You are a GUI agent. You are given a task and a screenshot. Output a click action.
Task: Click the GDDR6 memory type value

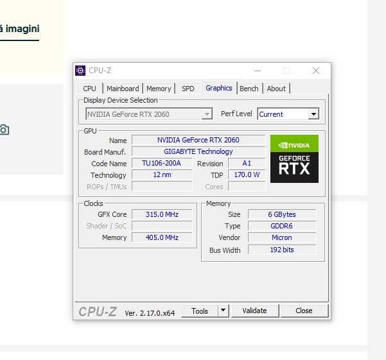coord(282,226)
